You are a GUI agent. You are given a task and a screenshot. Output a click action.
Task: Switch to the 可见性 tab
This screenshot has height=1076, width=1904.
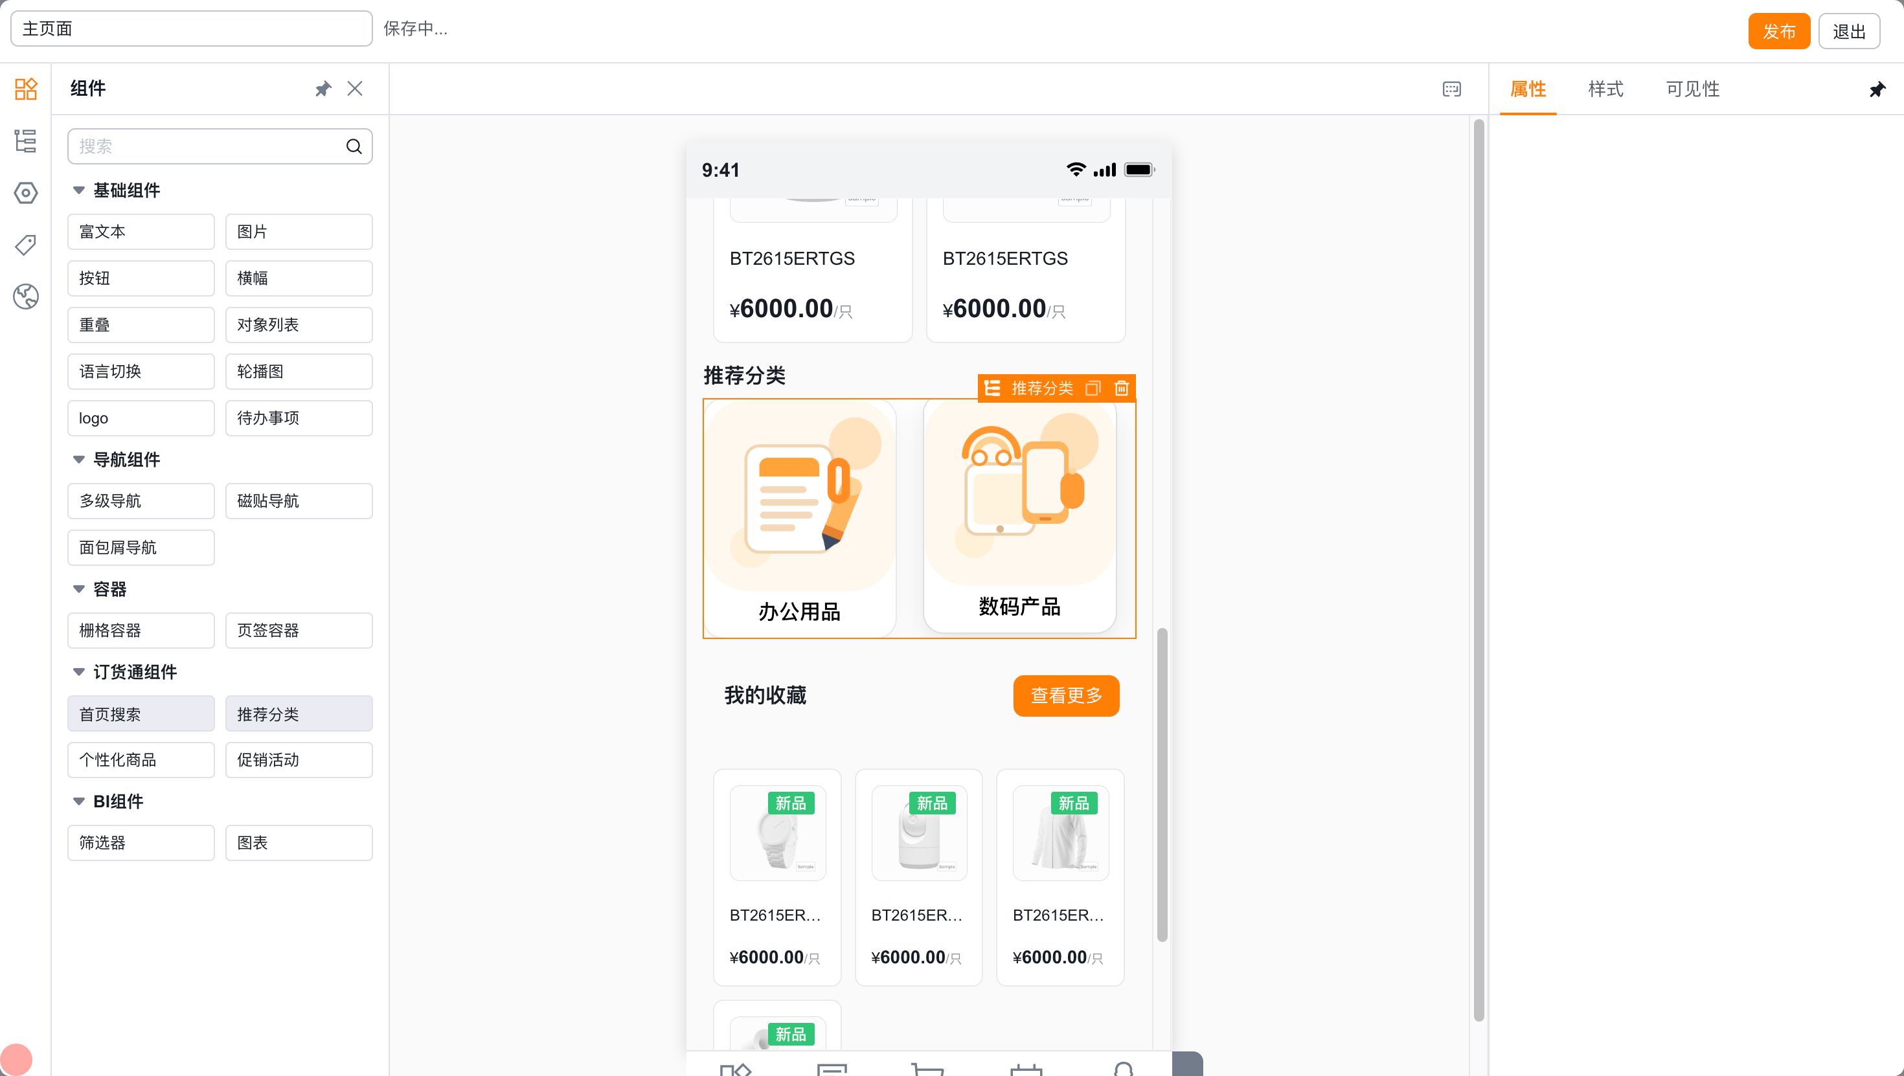point(1693,89)
